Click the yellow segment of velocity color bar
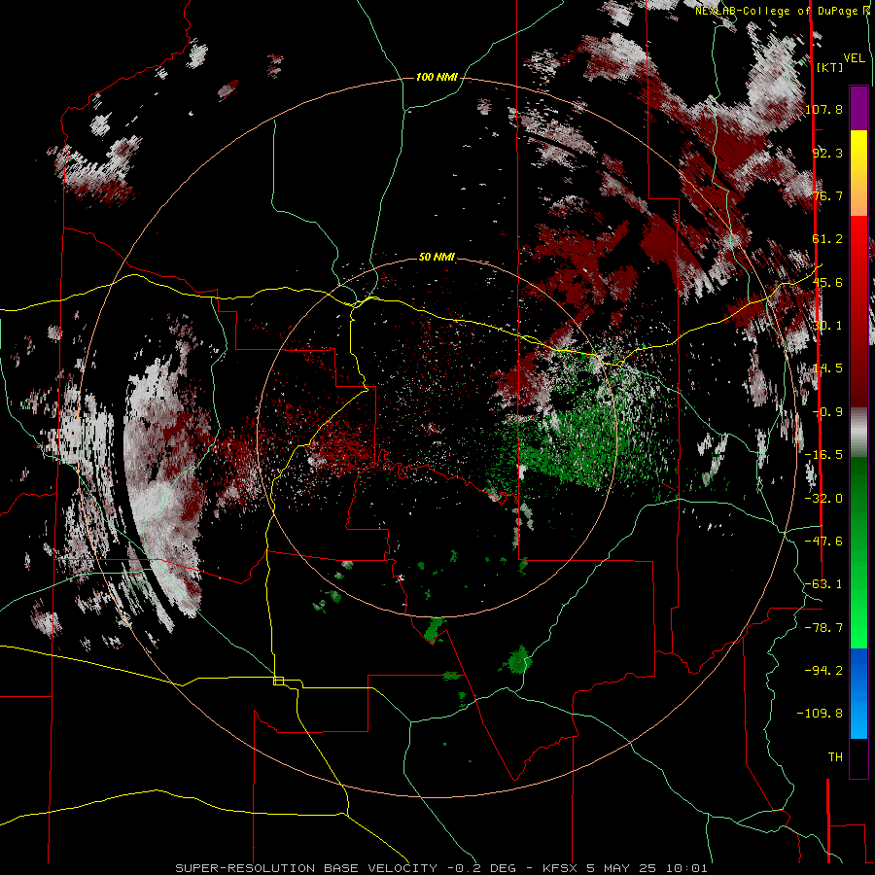875x875 pixels. [x=858, y=173]
